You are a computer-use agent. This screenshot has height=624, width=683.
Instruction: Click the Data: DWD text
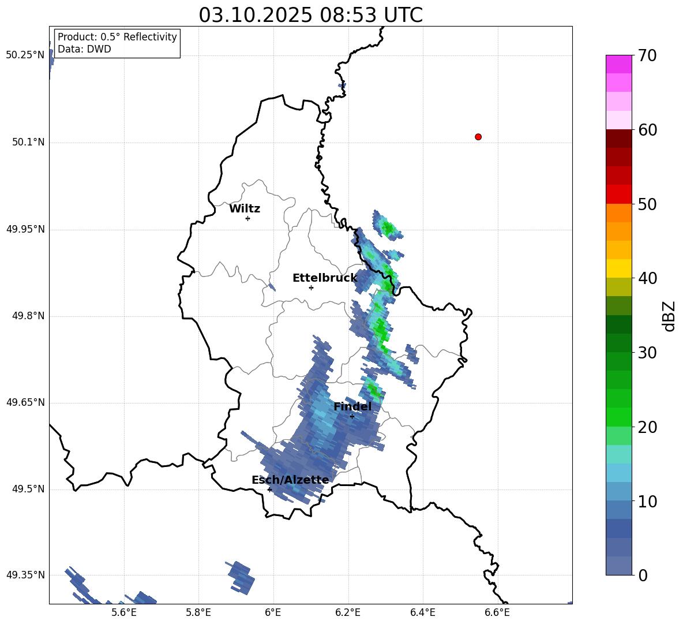tap(84, 49)
